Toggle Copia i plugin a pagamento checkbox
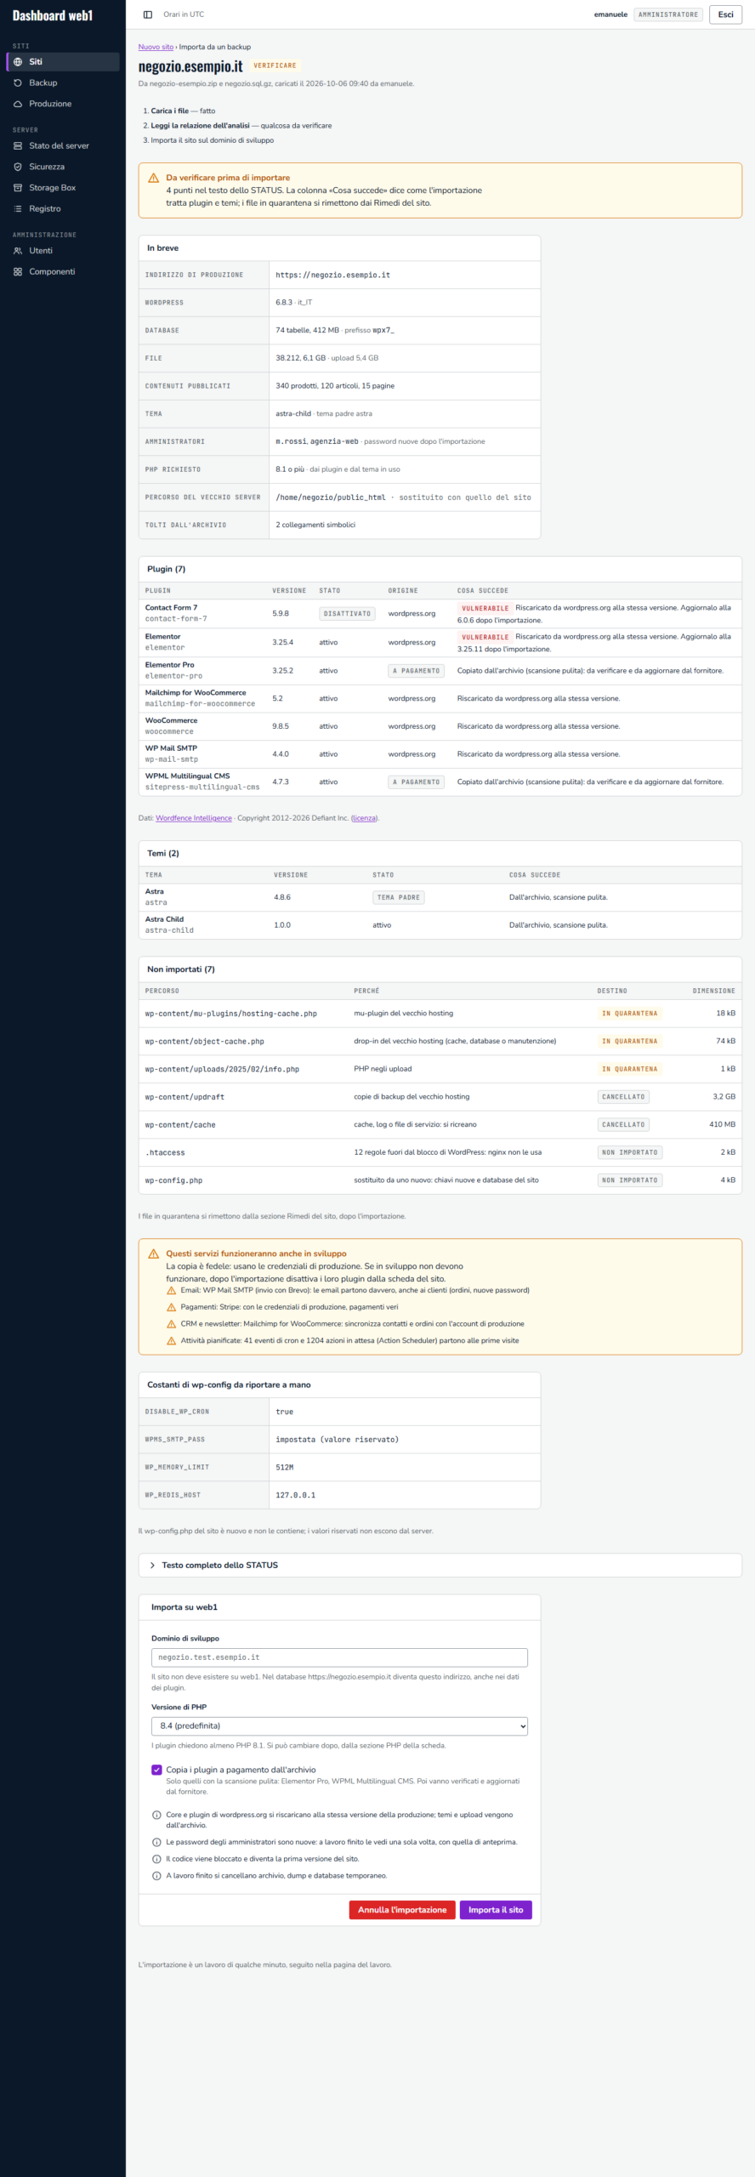Screen dimensions: 755x2177 point(156,1770)
